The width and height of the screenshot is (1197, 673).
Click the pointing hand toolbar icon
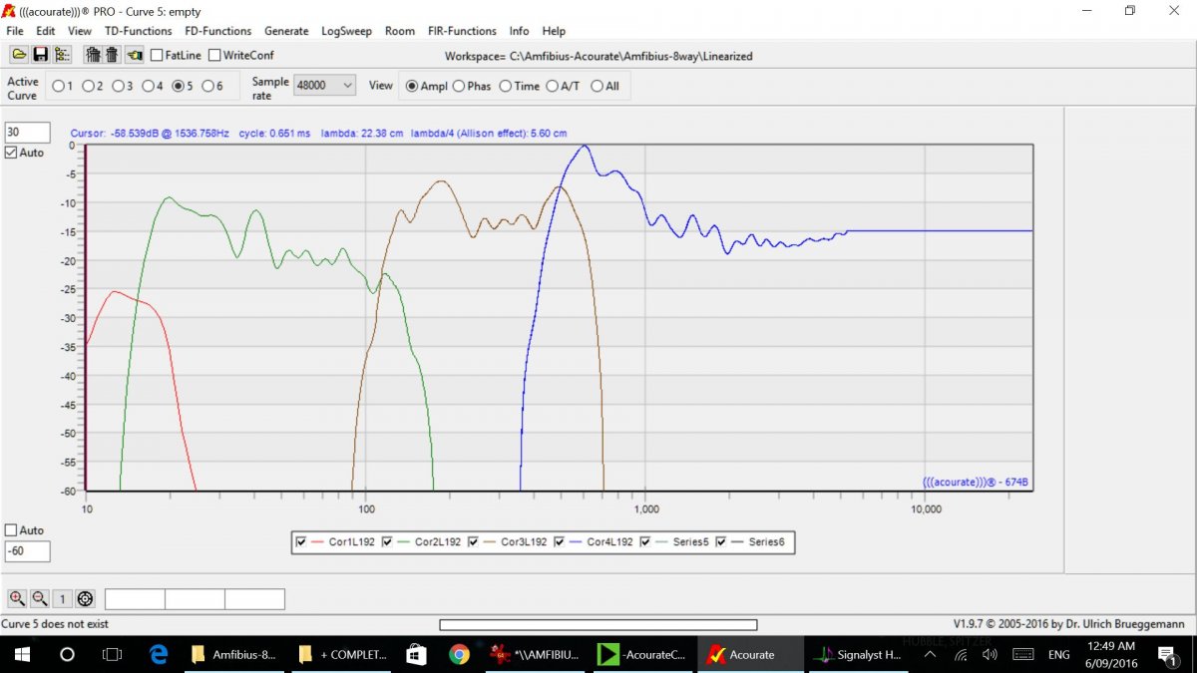coord(135,55)
